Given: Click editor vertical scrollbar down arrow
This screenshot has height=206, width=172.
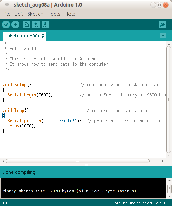Looking at the screenshot, I should tap(169, 155).
